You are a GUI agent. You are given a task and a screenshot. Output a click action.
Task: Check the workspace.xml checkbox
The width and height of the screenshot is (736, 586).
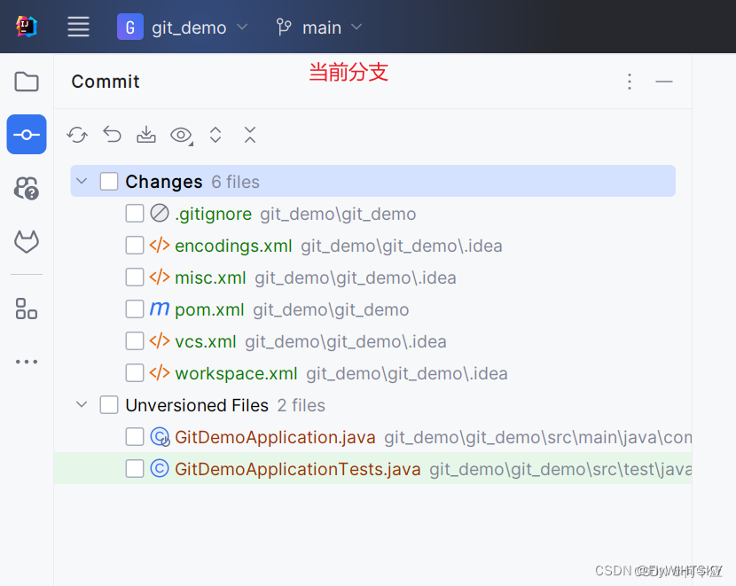tap(135, 373)
